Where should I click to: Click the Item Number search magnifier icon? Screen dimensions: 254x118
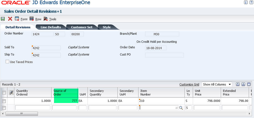click(181, 108)
